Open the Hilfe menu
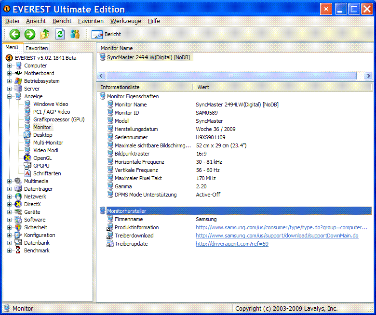The image size is (376, 315). (154, 21)
